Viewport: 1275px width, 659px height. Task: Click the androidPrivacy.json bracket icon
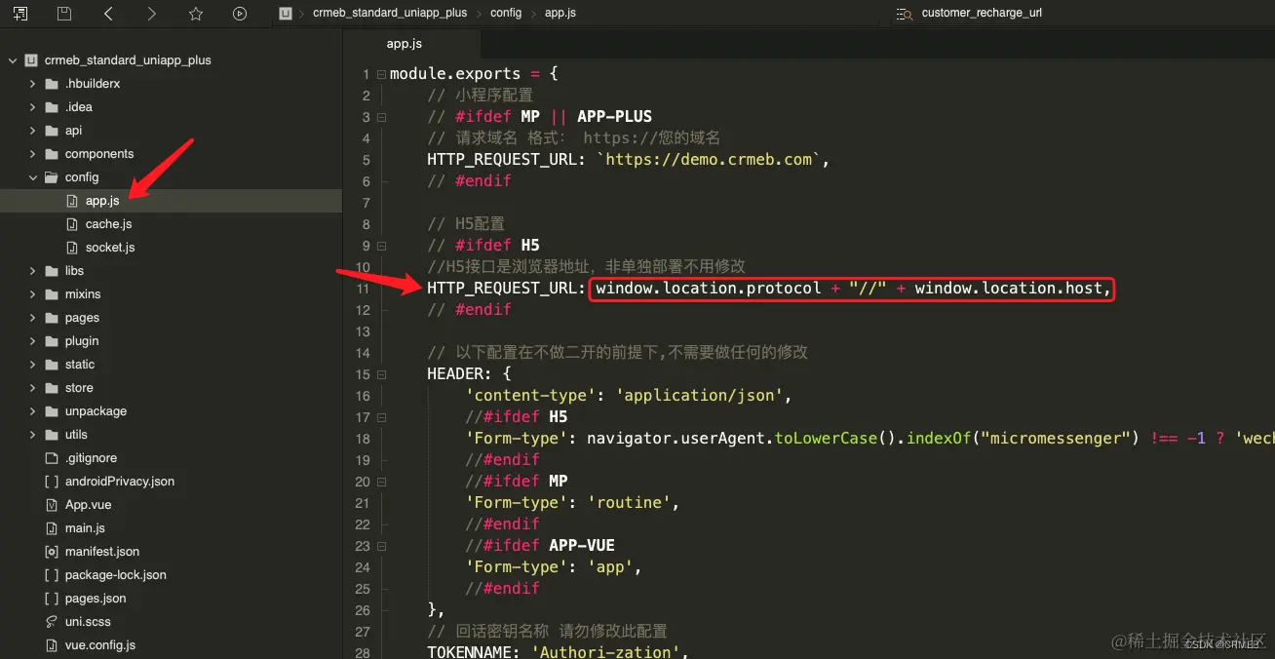52,482
